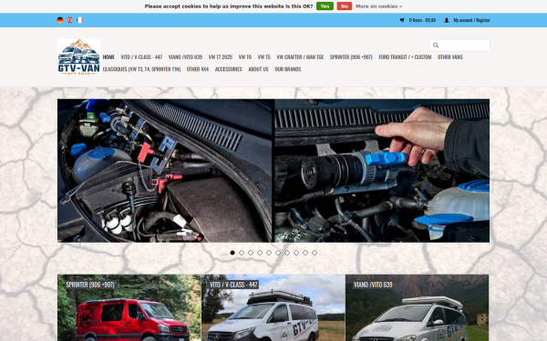Open the SPRINTER (906 +907) red van card

[129, 308]
